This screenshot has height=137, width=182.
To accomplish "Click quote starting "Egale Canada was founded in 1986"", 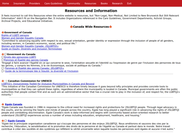I will click(x=90, y=111).
